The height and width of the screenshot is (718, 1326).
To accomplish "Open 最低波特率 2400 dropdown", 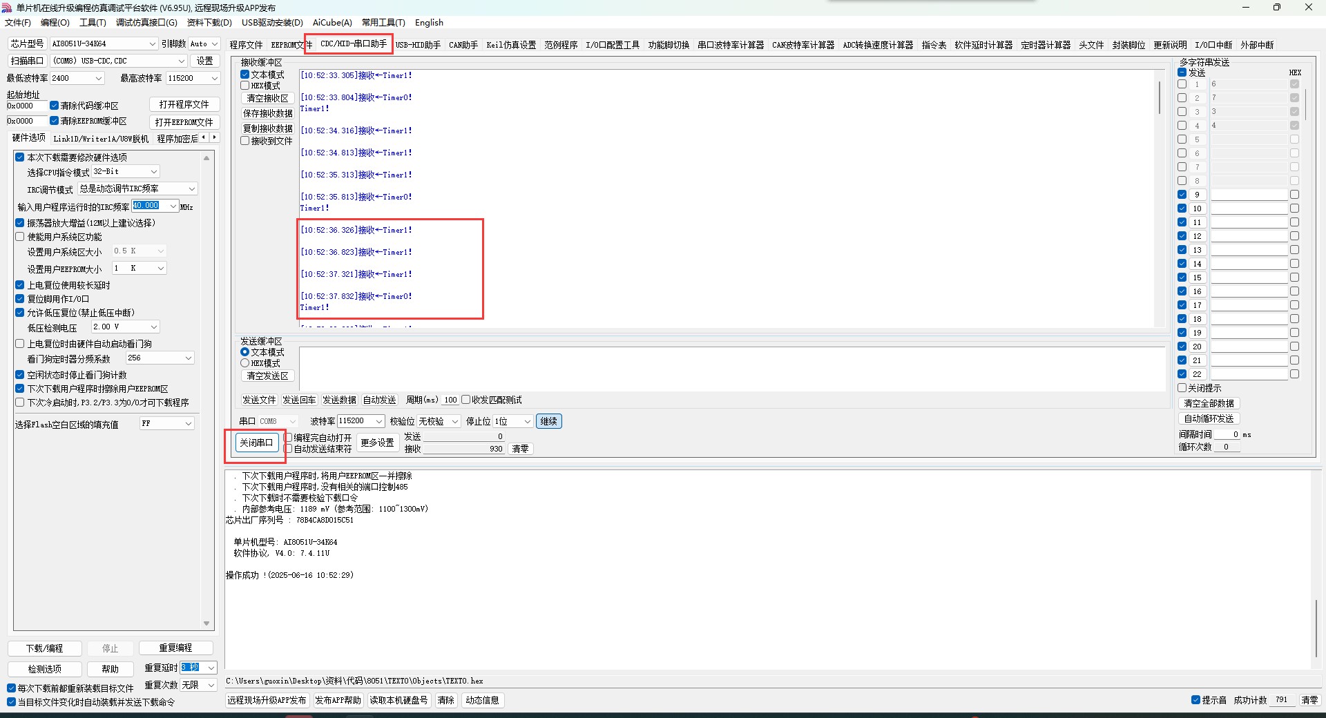I will 77,78.
